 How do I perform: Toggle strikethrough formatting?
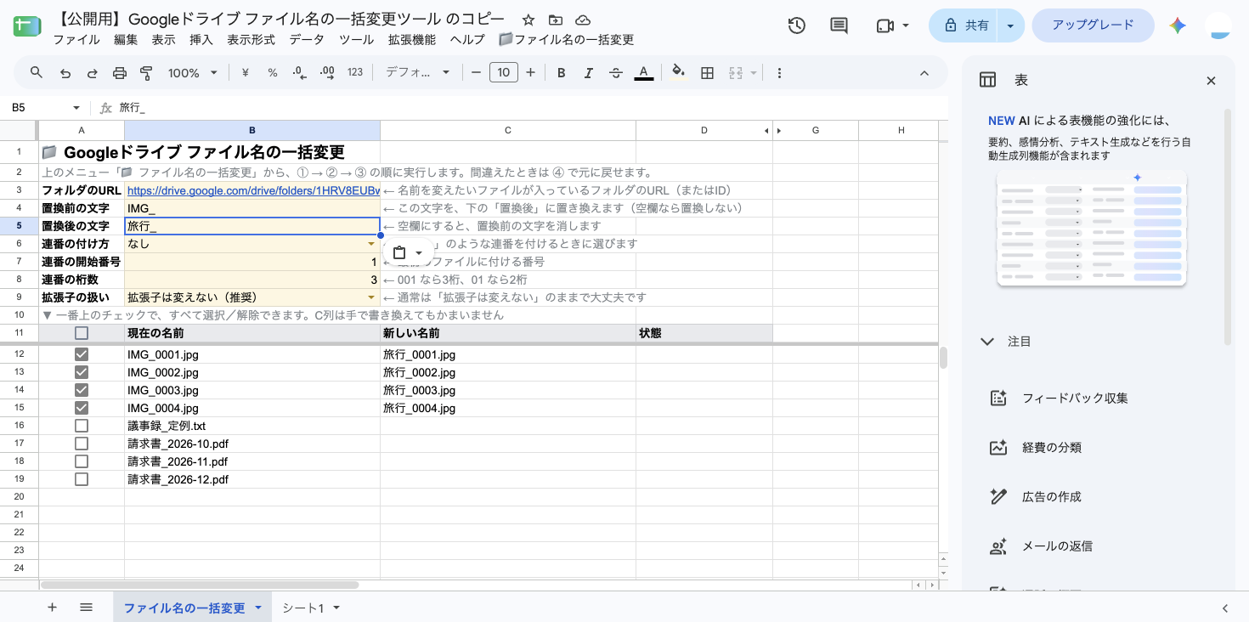point(616,73)
